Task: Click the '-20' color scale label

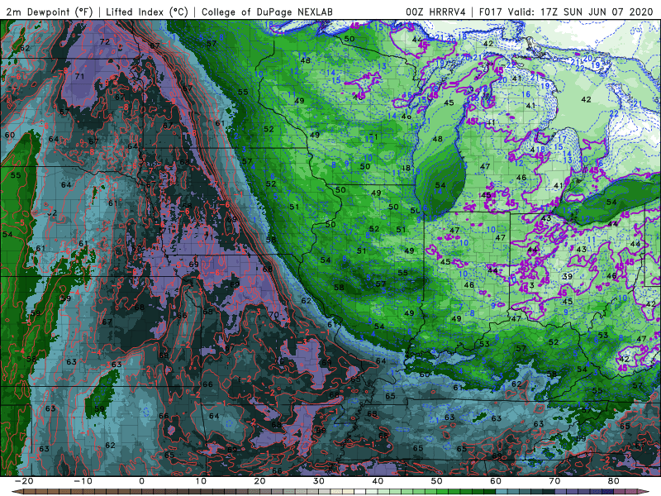Action: pyautogui.click(x=24, y=481)
